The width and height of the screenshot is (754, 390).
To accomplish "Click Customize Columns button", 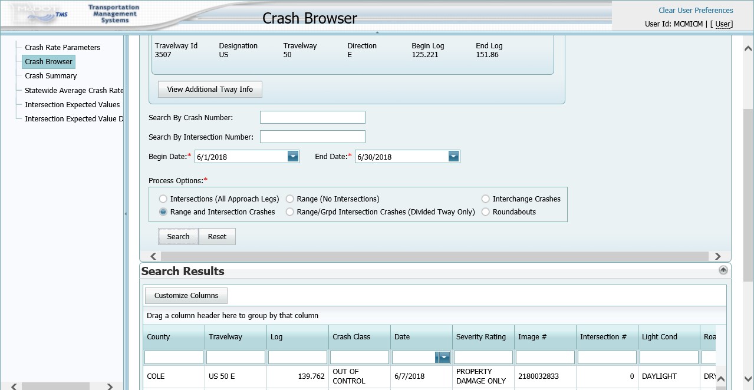I will pyautogui.click(x=186, y=296).
